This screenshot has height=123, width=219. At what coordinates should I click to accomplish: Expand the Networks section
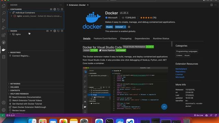[x=9, y=84]
